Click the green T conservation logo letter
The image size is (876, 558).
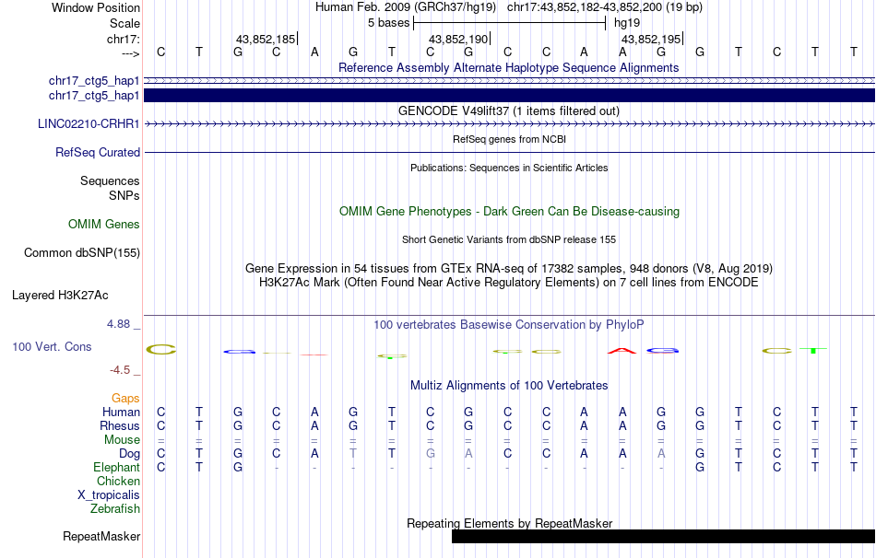(813, 351)
